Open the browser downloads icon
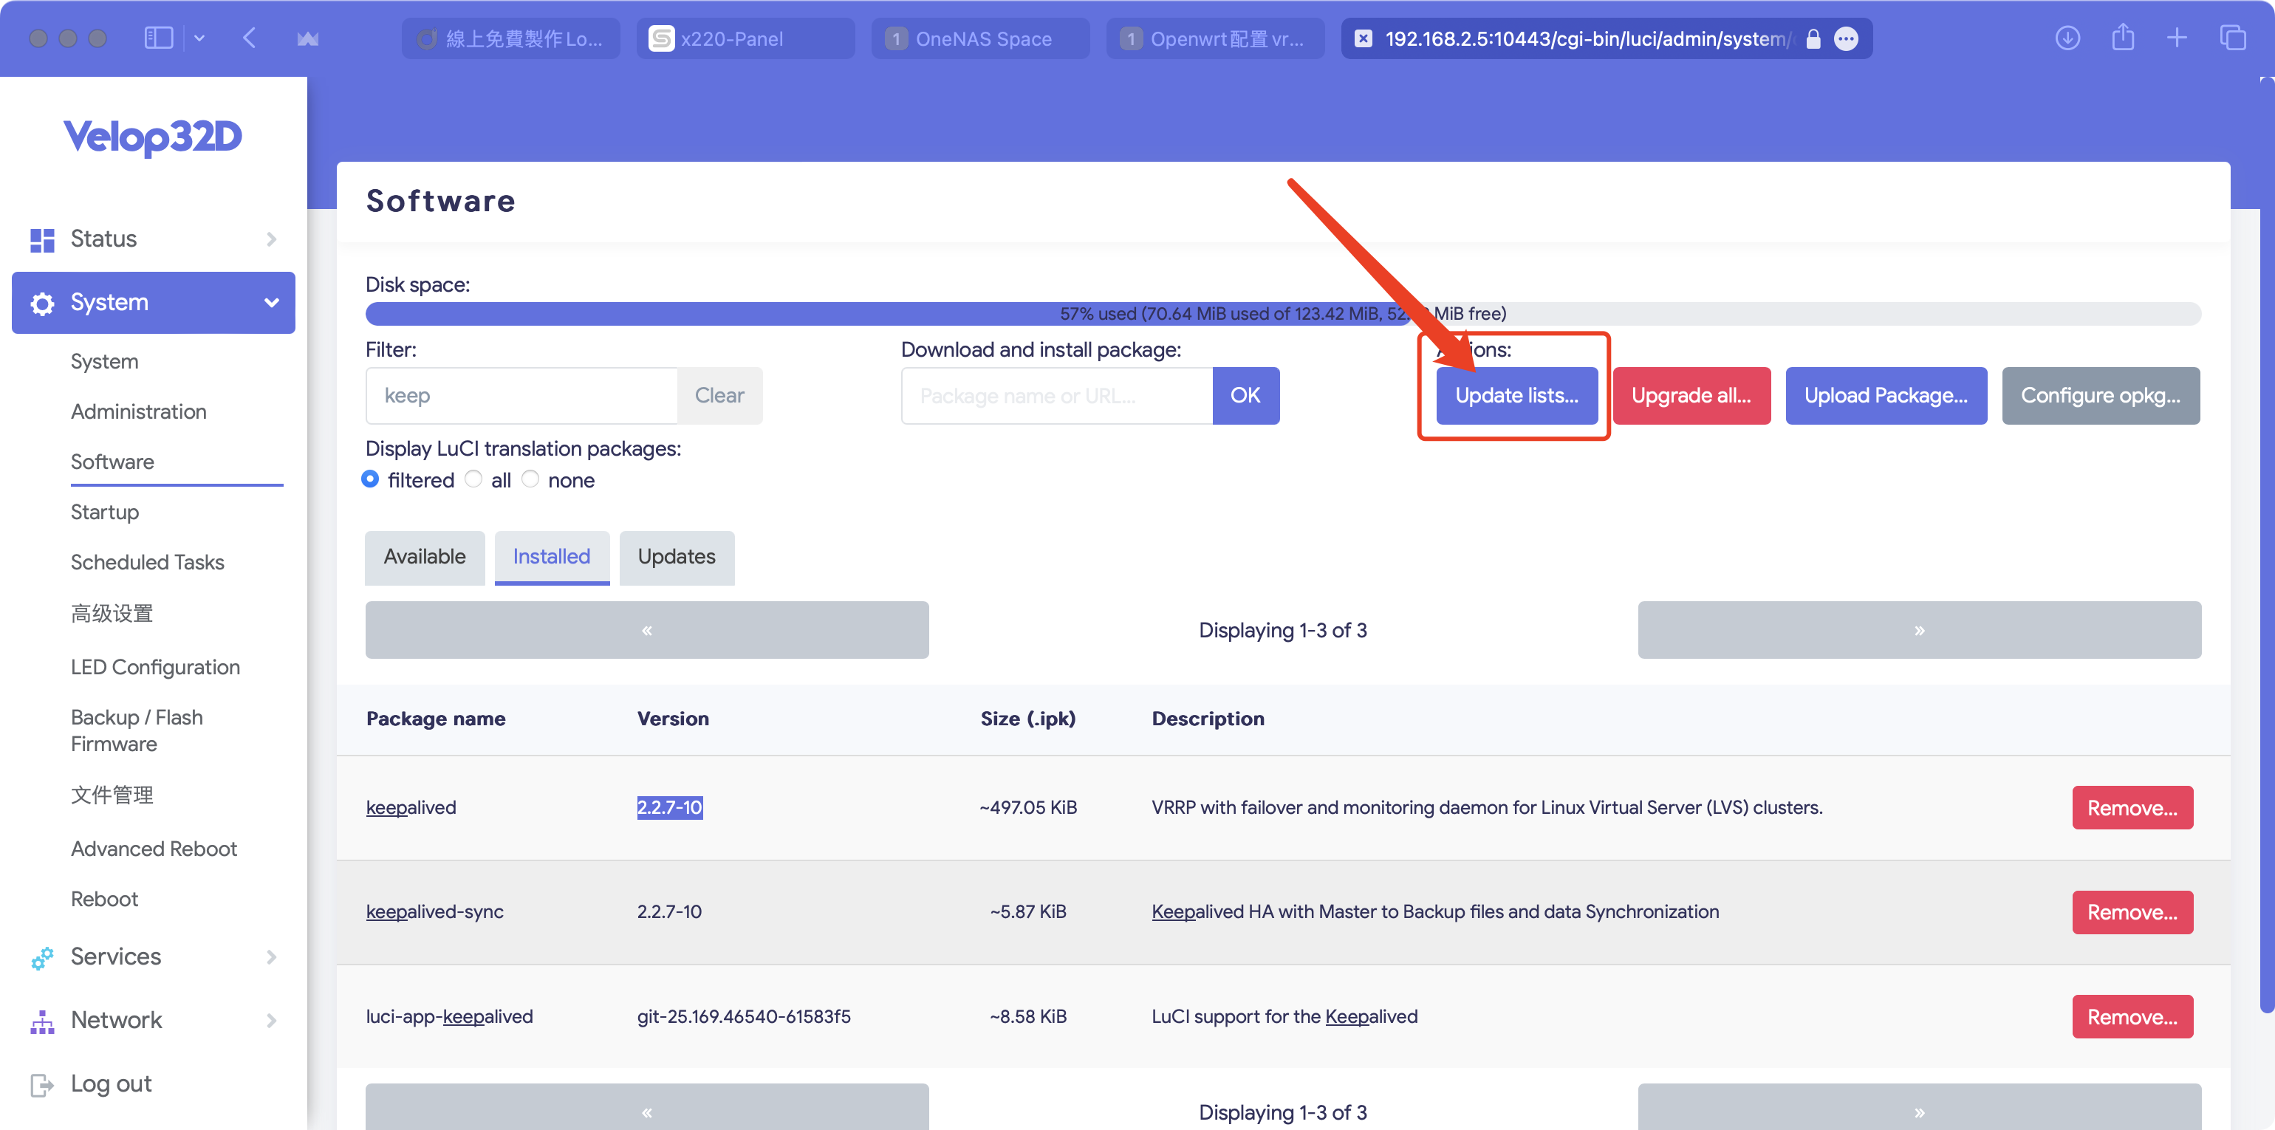 click(2067, 38)
